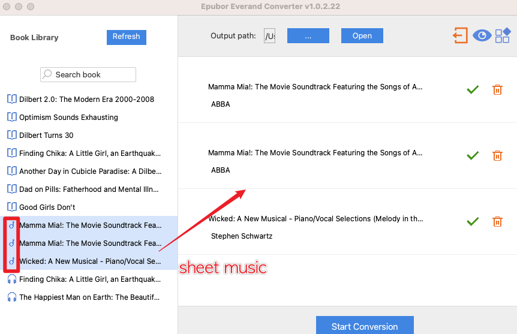517x334 pixels.
Task: Click book icon beside Another Day in Cubicle Paradise
Action: (12, 171)
